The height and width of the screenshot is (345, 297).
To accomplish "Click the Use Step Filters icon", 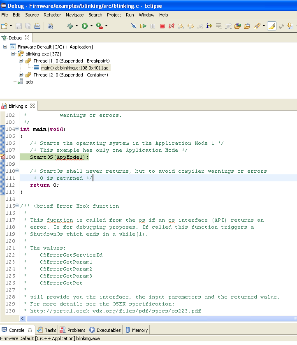I will coord(228,26).
